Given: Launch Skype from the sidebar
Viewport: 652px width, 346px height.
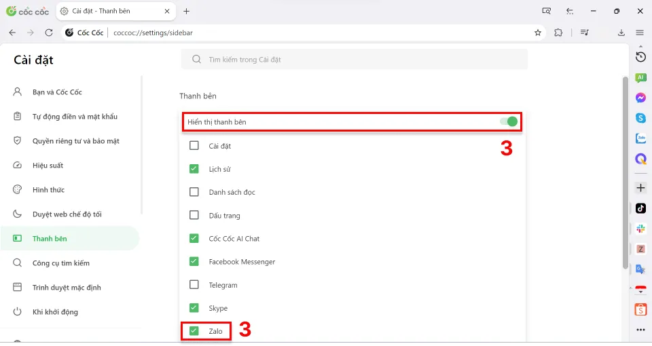Looking at the screenshot, I should pyautogui.click(x=640, y=118).
